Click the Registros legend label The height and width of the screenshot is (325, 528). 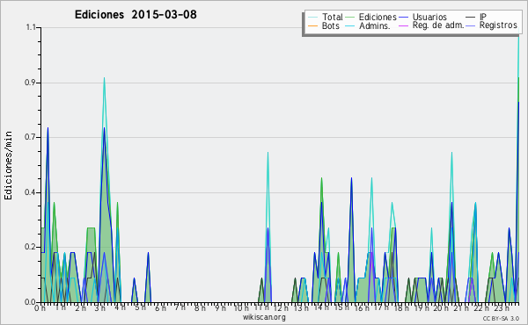point(498,25)
